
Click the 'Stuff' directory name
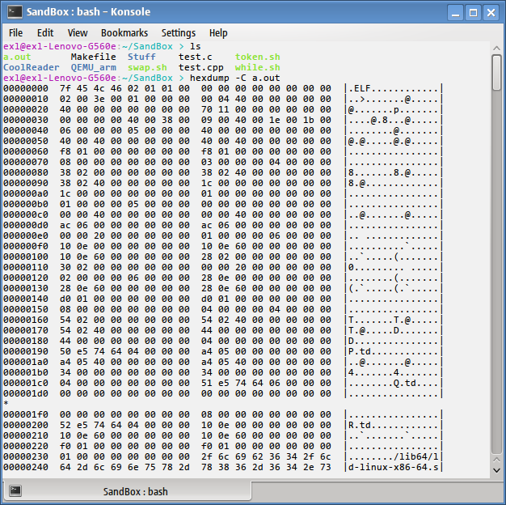tap(141, 57)
